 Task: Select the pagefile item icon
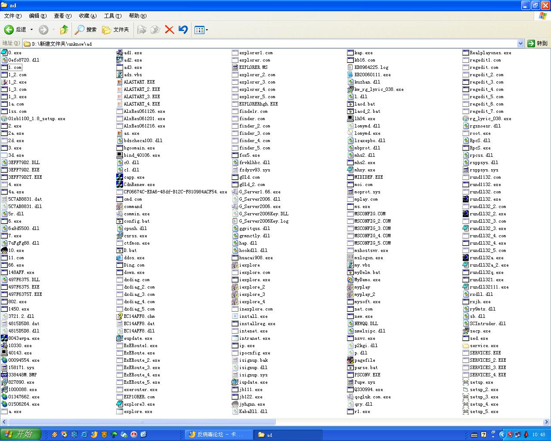350,360
